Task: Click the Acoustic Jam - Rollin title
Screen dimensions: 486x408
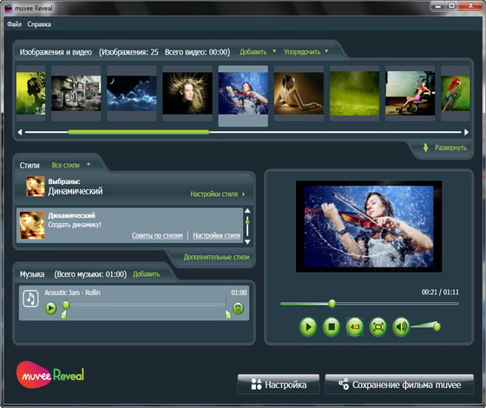Action: click(72, 293)
